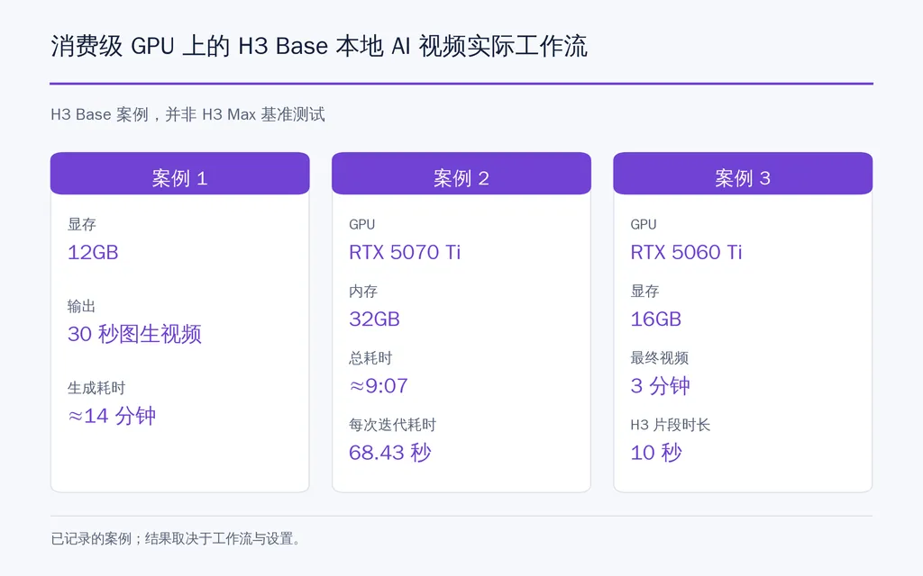Screen dimensions: 923x576
Task: Click the footnote 已记录的案例；结果取决于工作流与设置。
Action: (x=176, y=538)
